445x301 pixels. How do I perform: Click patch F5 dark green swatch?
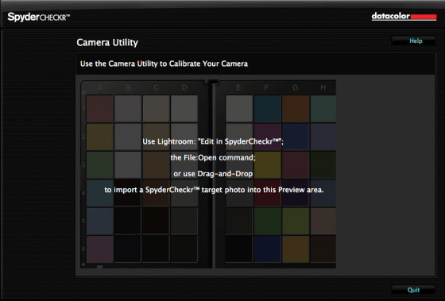pos(267,221)
